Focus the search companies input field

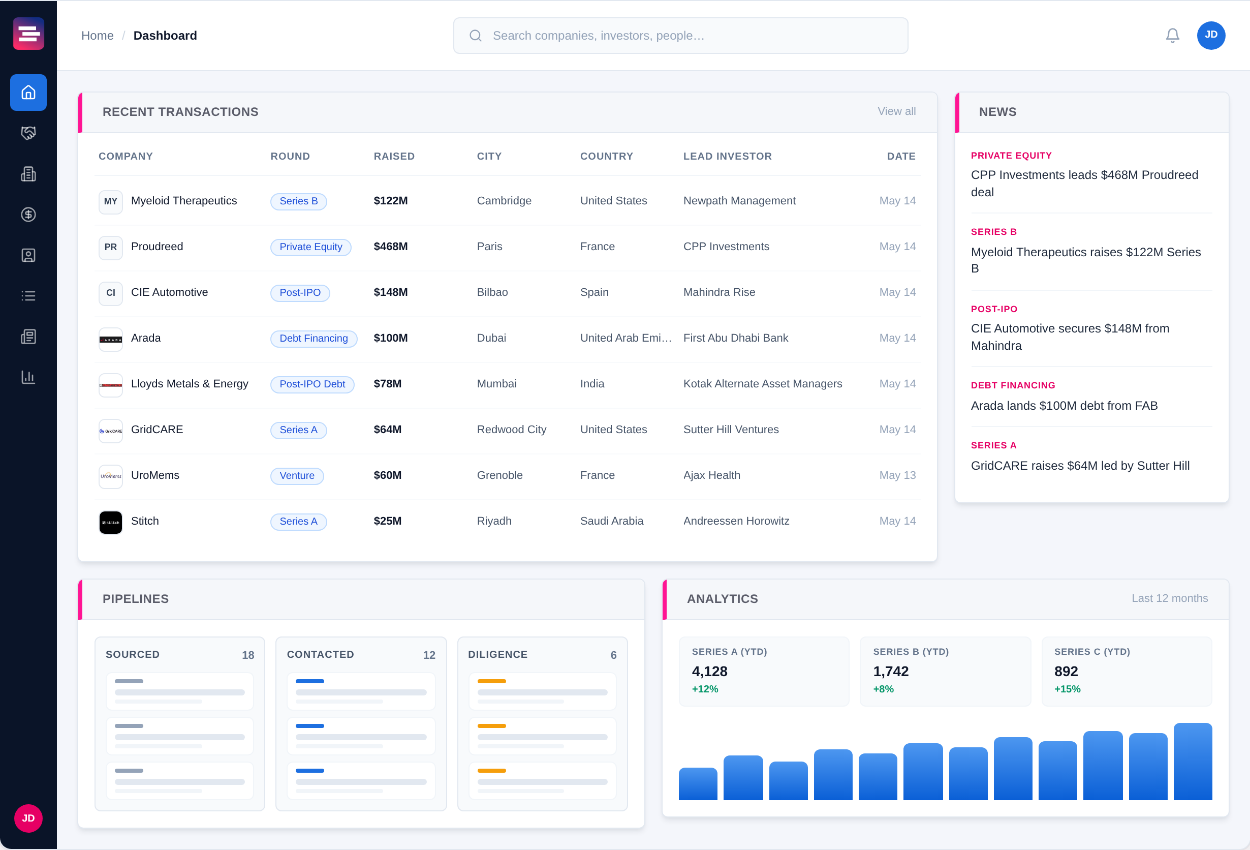click(680, 36)
